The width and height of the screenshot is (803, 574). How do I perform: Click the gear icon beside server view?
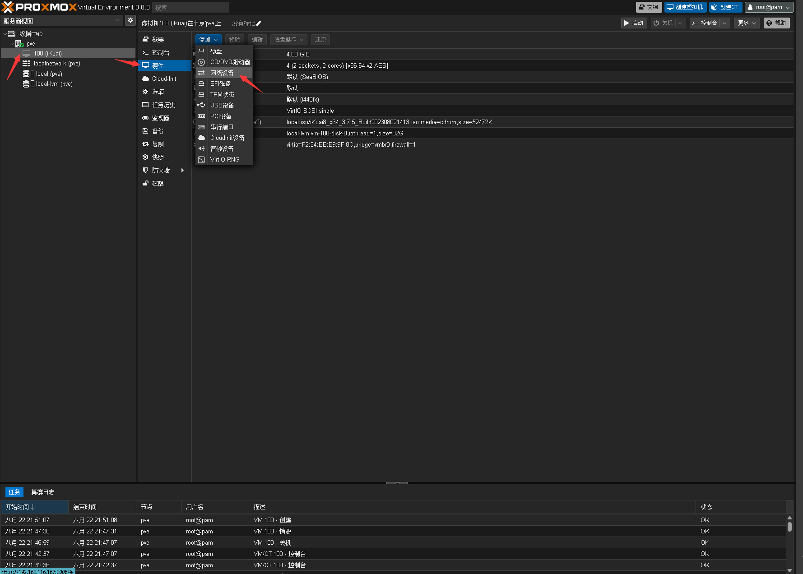click(x=130, y=20)
